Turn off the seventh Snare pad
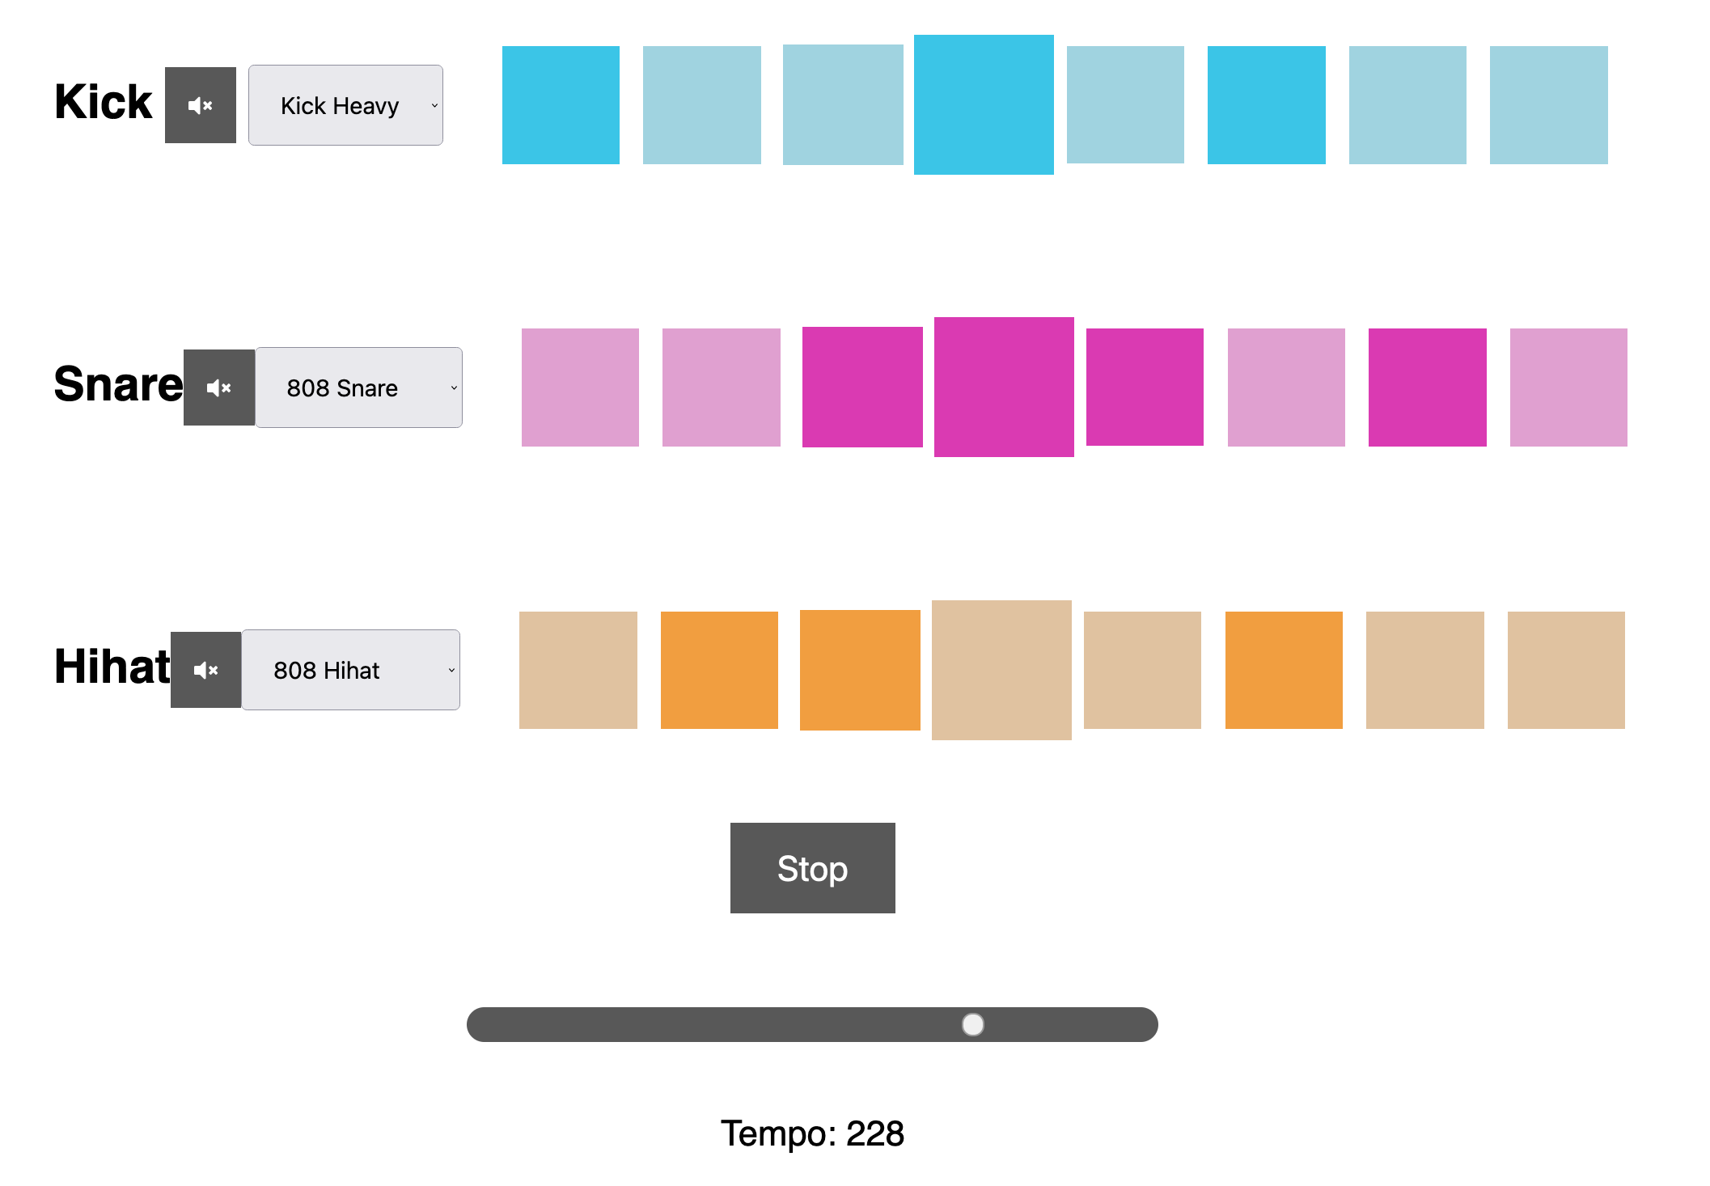This screenshot has width=1710, height=1186. point(1427,388)
